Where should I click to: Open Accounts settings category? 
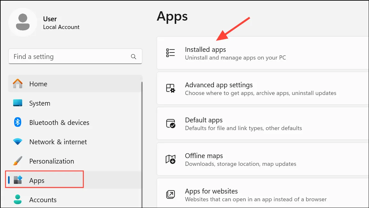coord(75,200)
